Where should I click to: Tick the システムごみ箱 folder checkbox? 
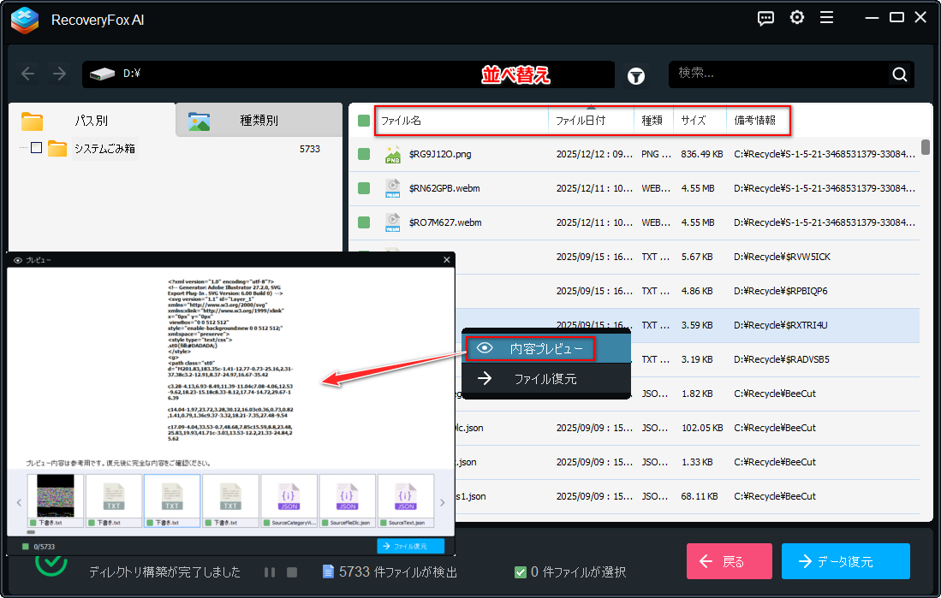[x=36, y=148]
